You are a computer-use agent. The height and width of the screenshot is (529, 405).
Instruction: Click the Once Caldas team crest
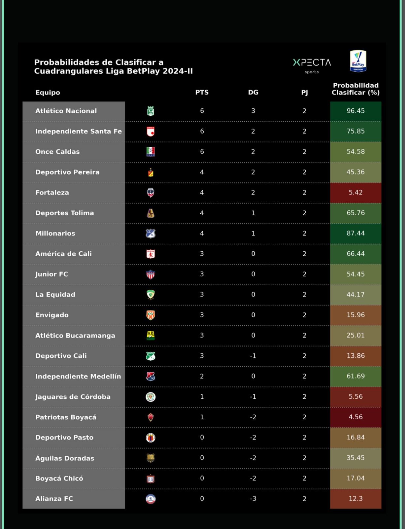151,152
